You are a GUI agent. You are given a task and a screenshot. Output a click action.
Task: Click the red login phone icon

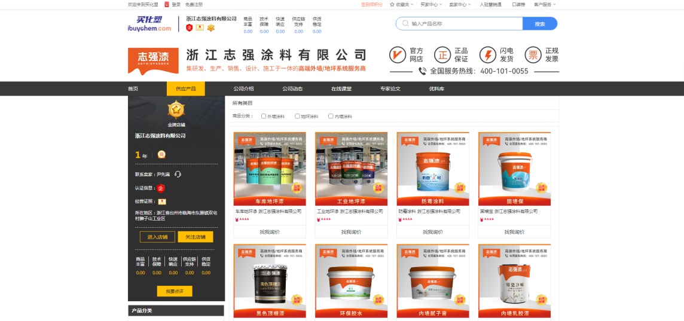(x=167, y=4)
